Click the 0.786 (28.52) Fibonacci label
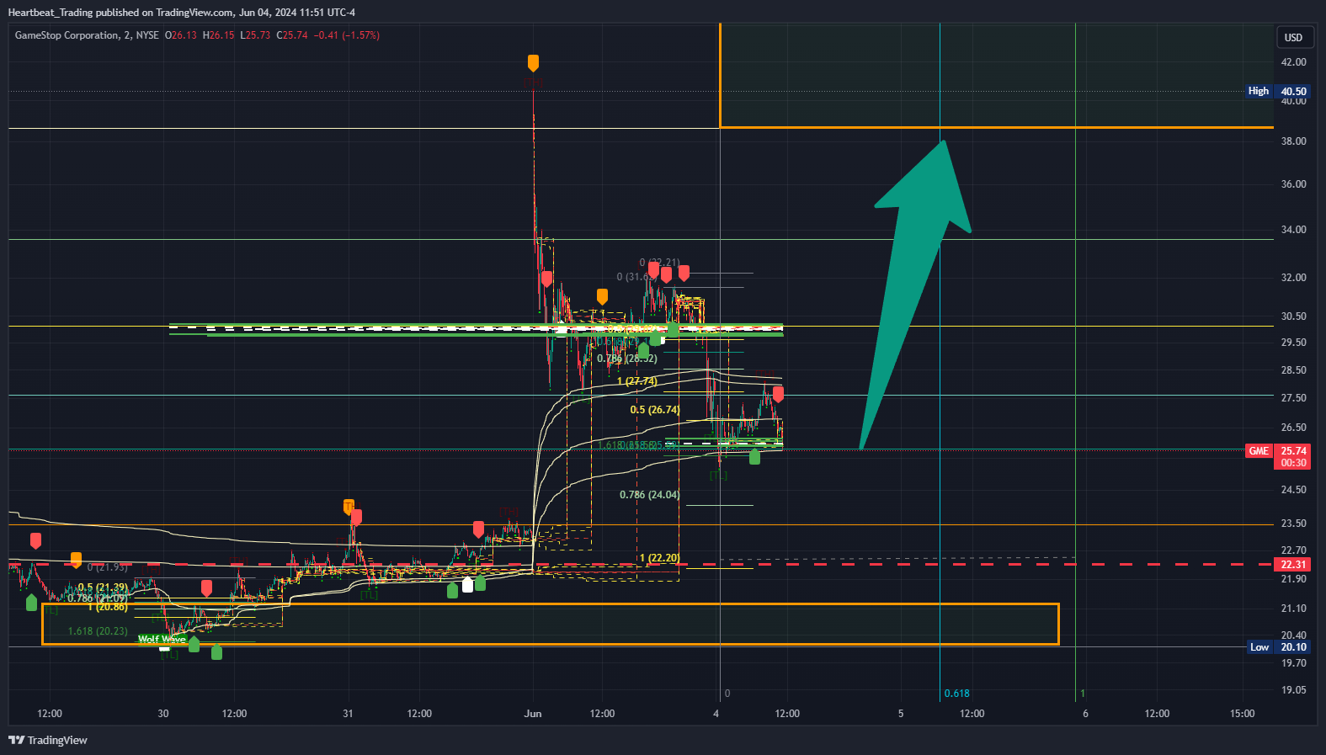The width and height of the screenshot is (1326, 755). coord(627,359)
